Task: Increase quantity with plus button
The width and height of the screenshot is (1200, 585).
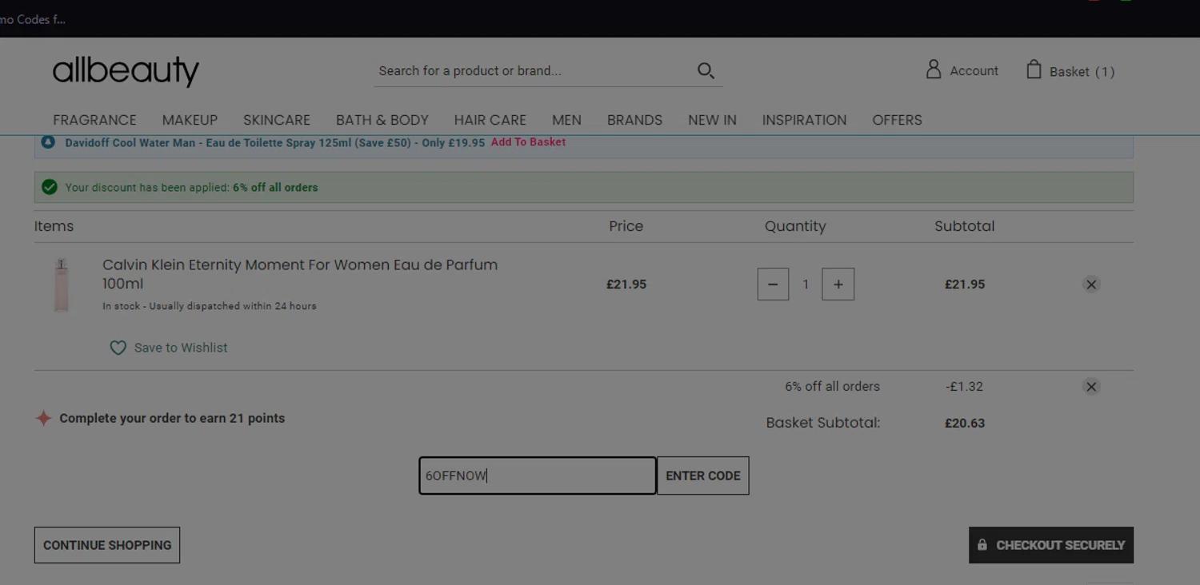Action: point(838,285)
